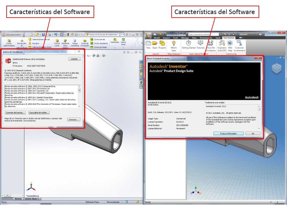Click Corte recubierto tool
The image size is (287, 215).
[99, 43]
